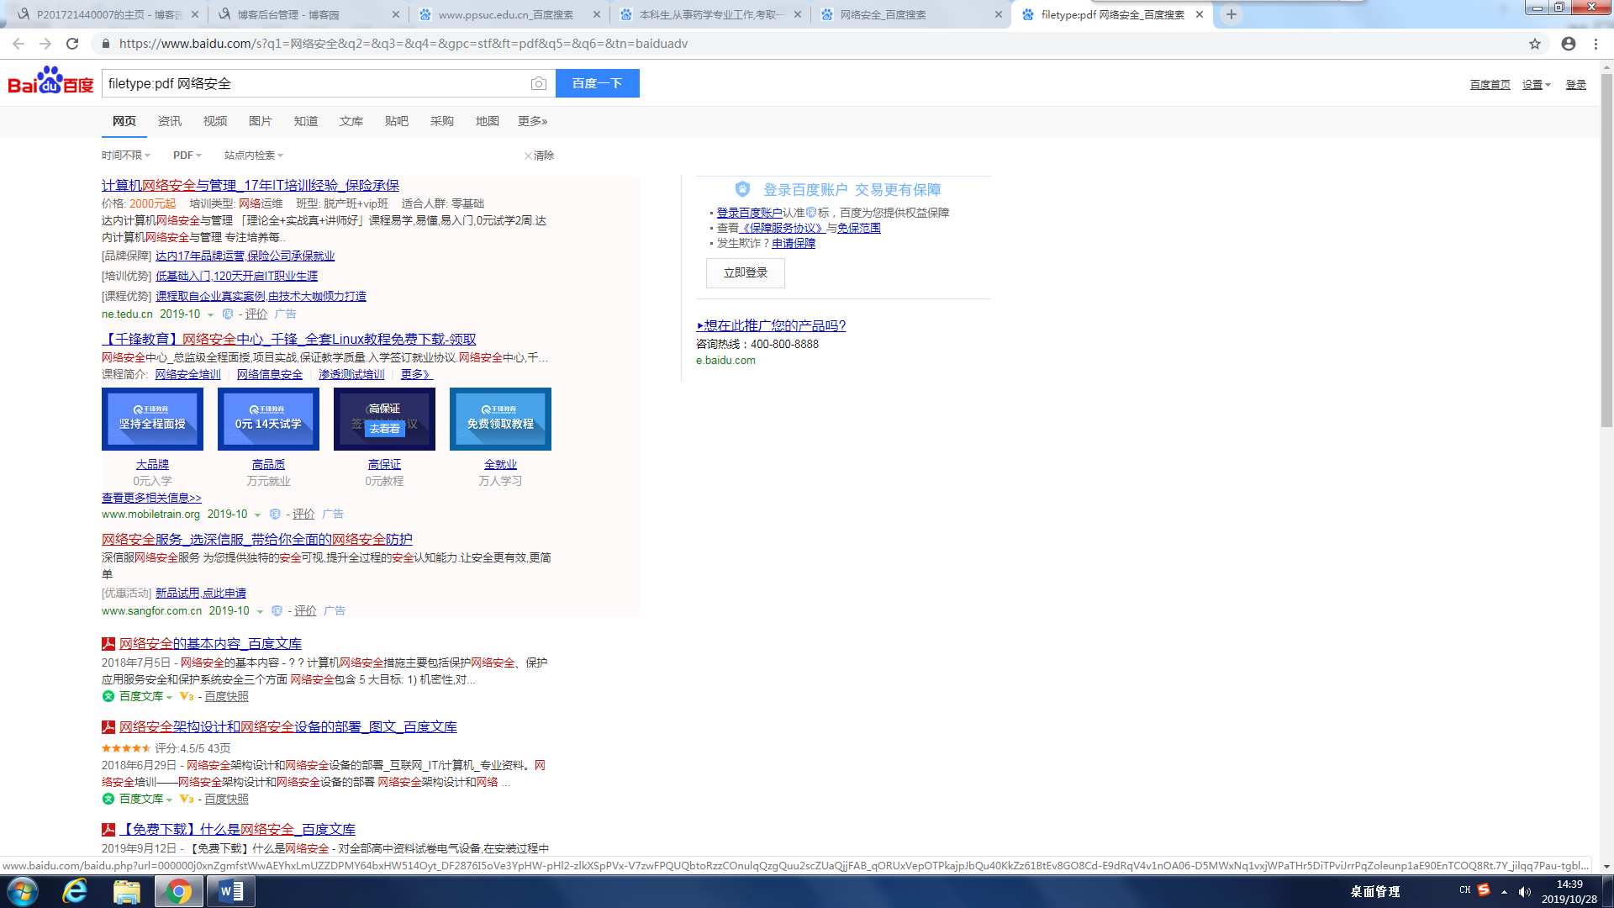
Task: Bookmark page with star icon
Action: point(1535,44)
